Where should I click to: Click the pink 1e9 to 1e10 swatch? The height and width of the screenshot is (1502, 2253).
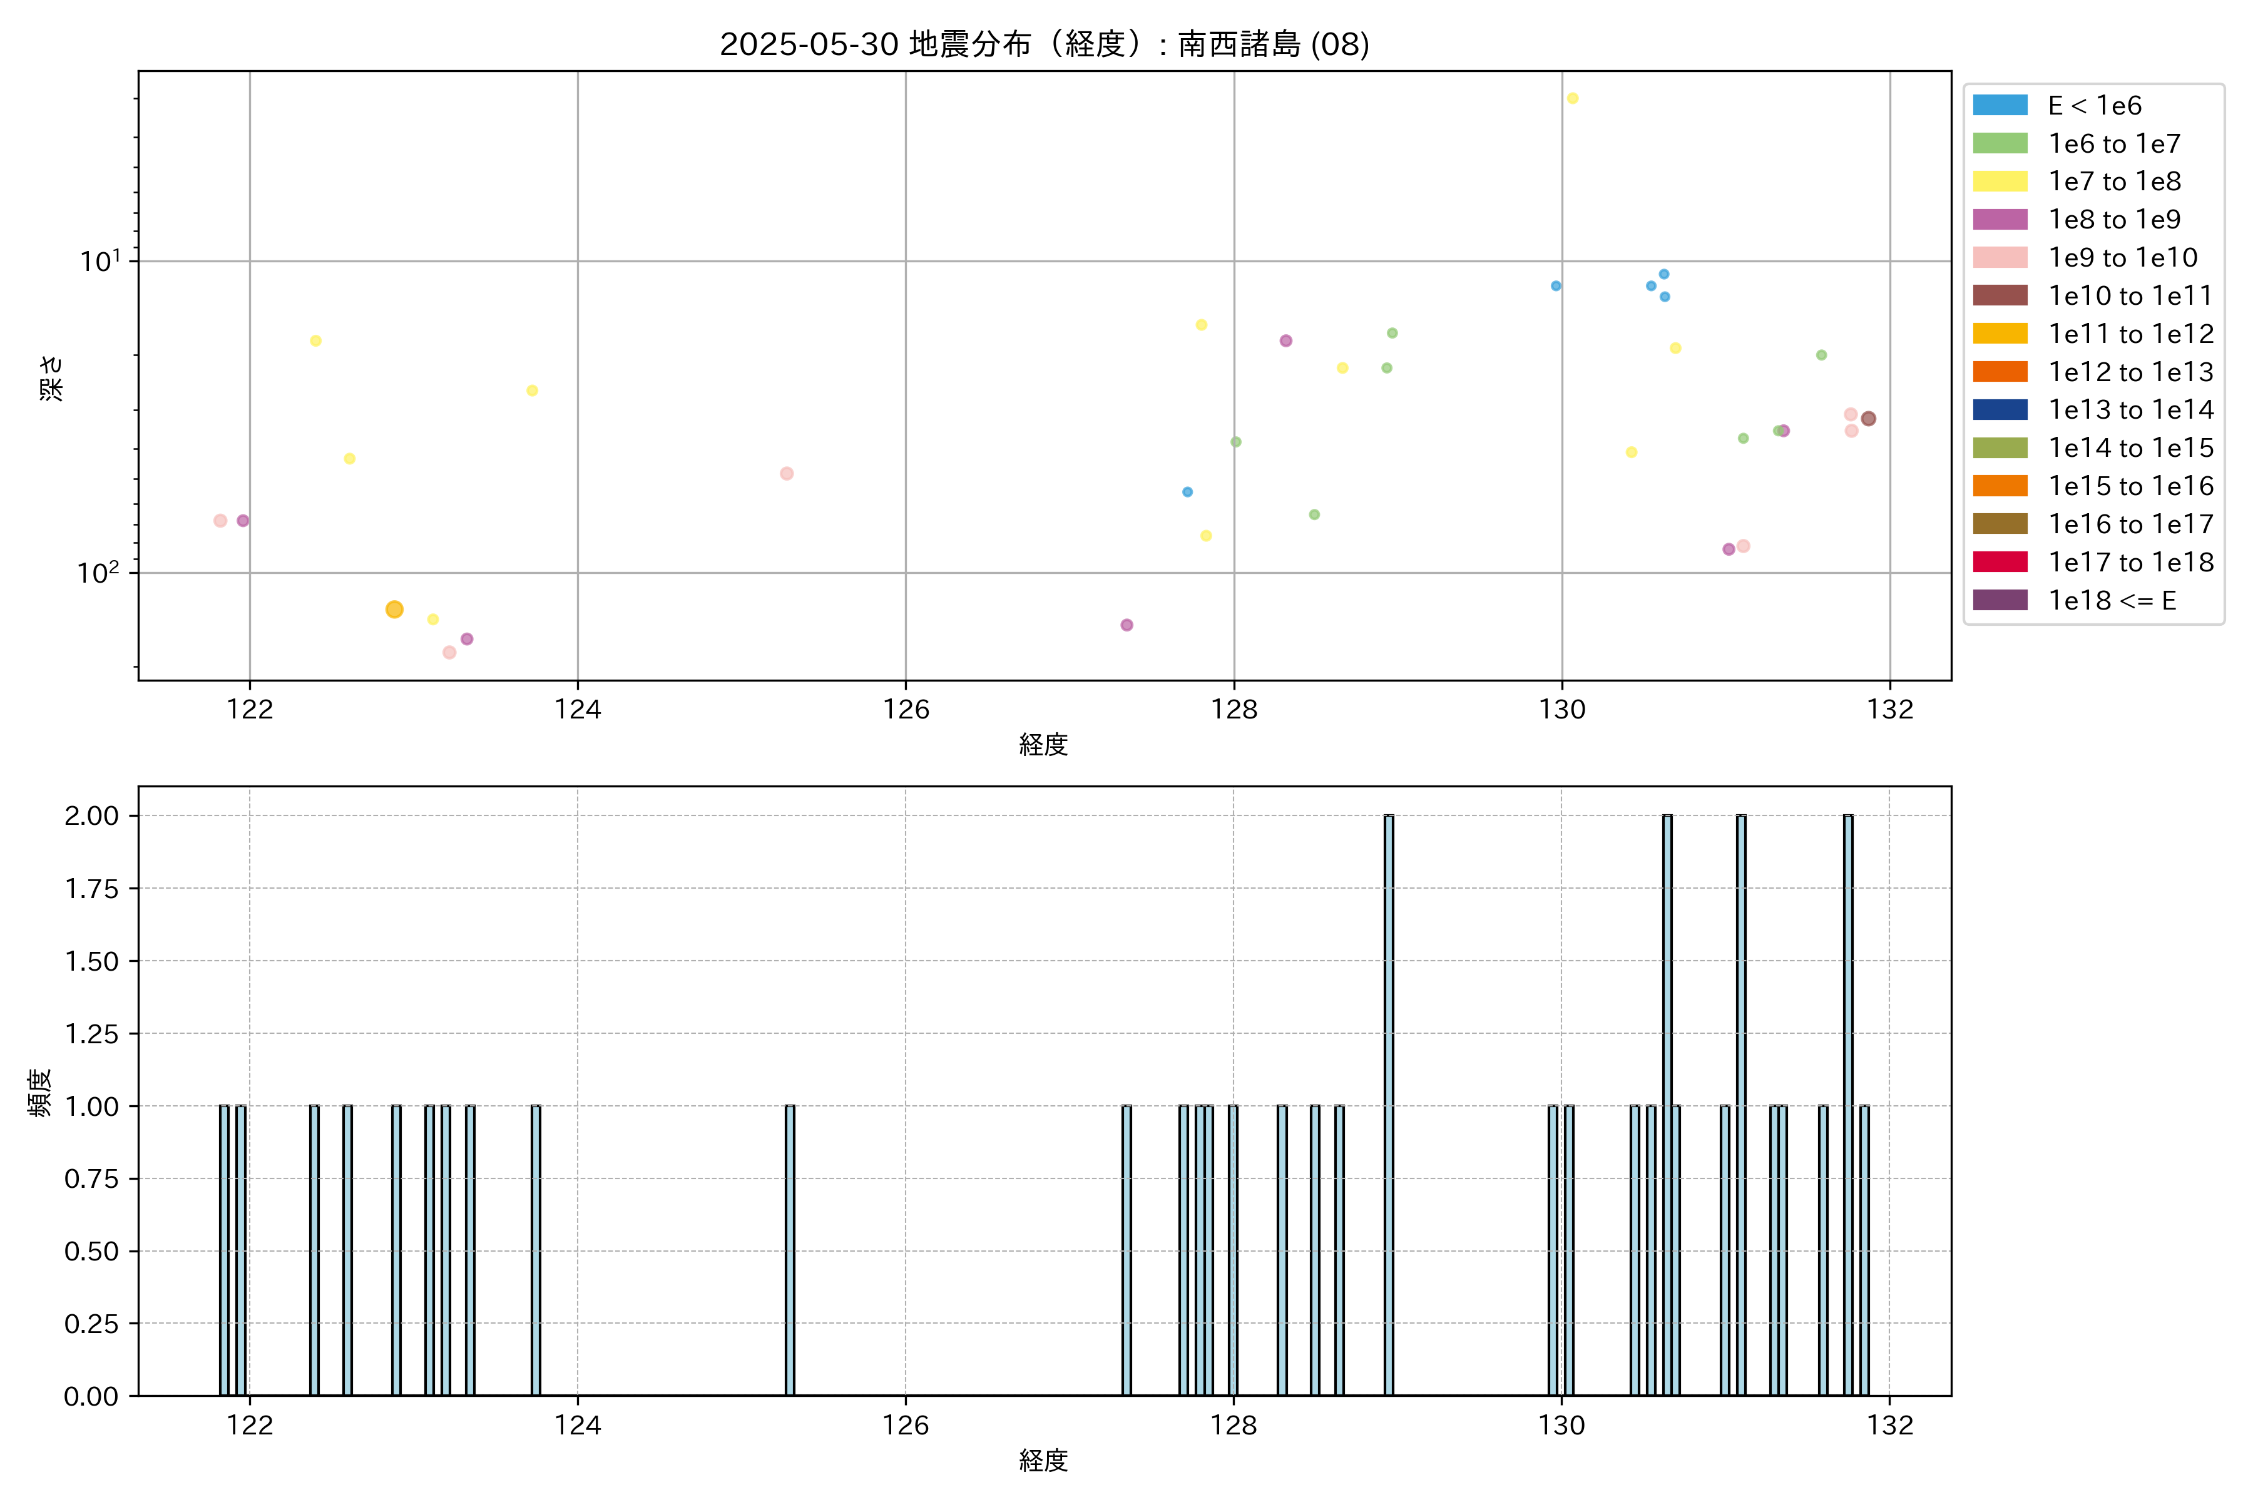tap(2000, 258)
